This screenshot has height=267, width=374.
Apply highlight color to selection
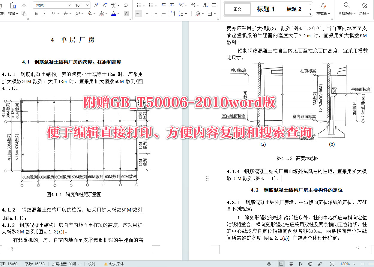coord(101,13)
